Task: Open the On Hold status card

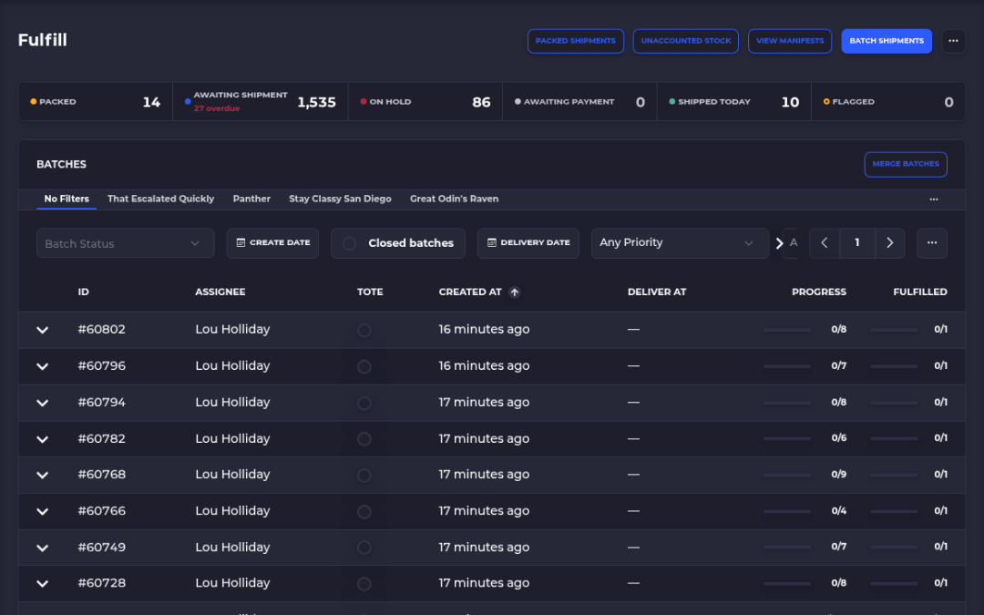Action: 425,102
